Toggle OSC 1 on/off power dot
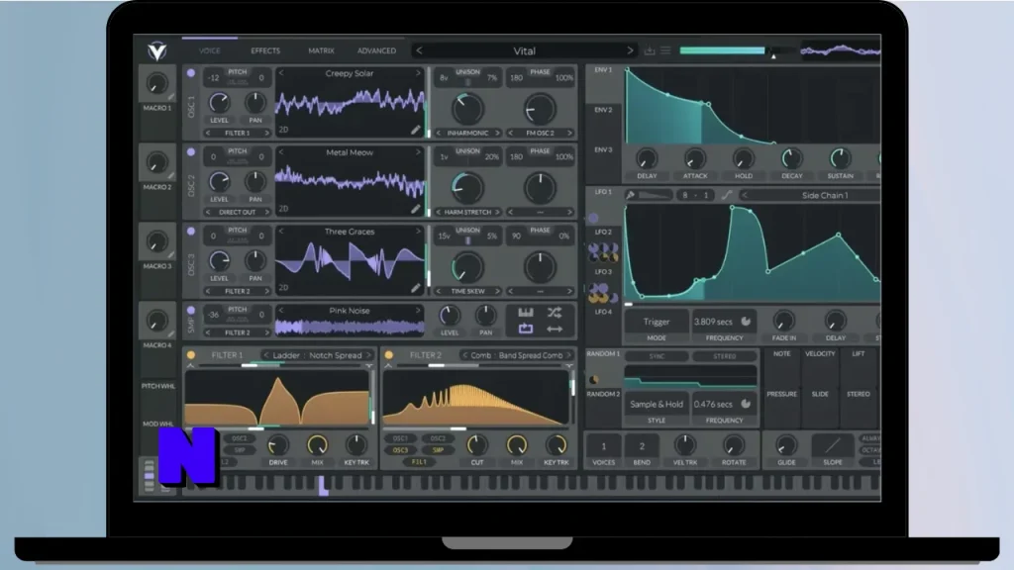 click(191, 73)
